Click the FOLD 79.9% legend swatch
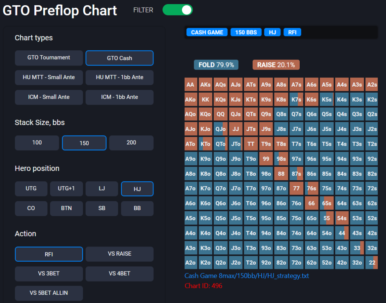 pos(216,65)
